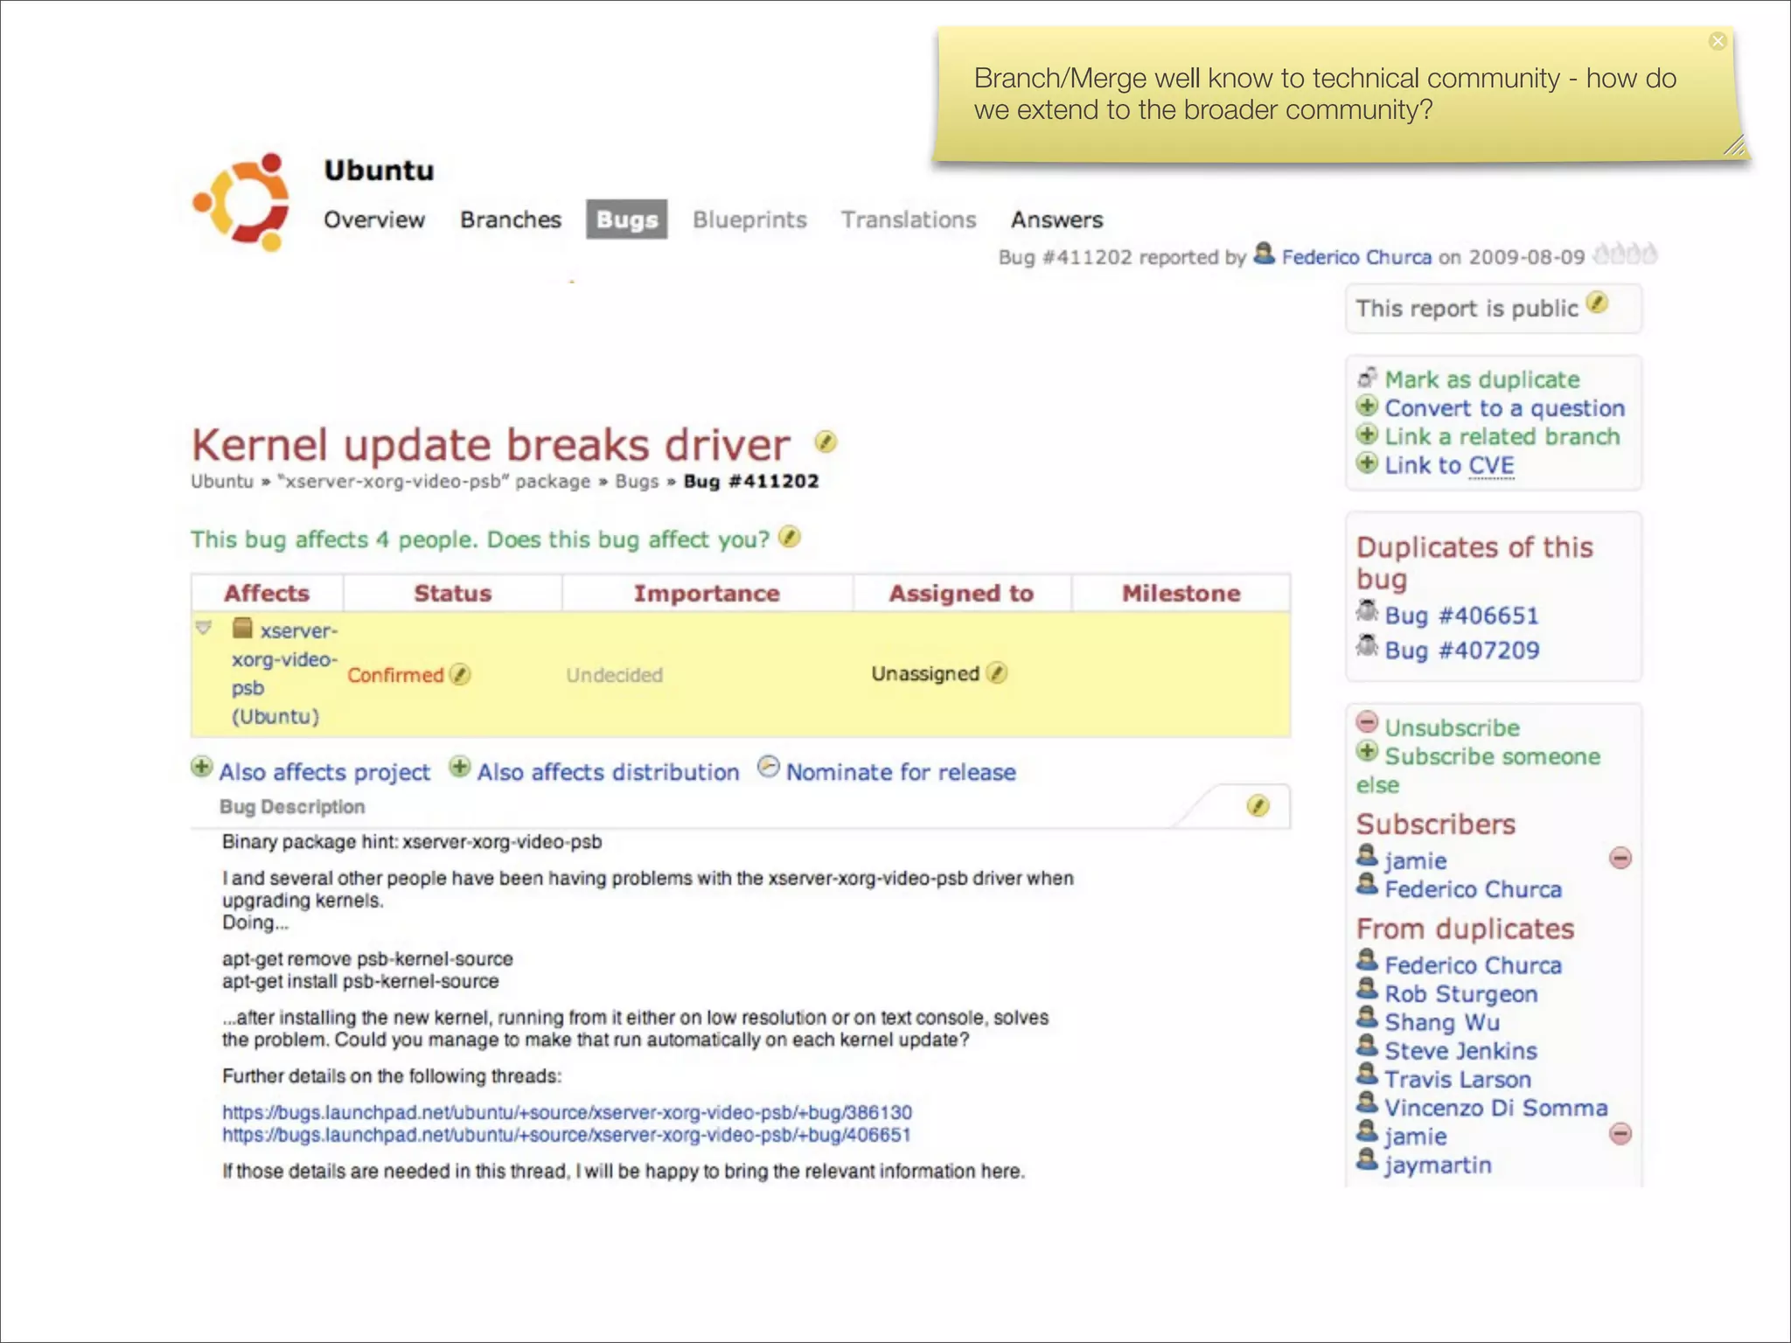Click plus icon beside Link a related branch
The height and width of the screenshot is (1343, 1791).
click(x=1367, y=435)
